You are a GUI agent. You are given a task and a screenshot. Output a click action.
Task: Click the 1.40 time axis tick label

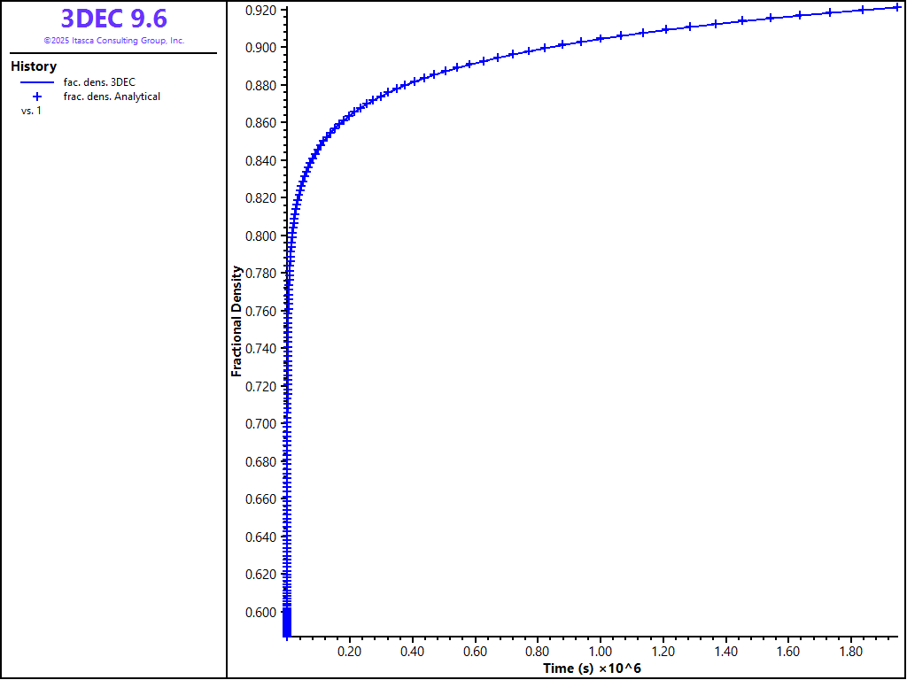click(x=726, y=652)
